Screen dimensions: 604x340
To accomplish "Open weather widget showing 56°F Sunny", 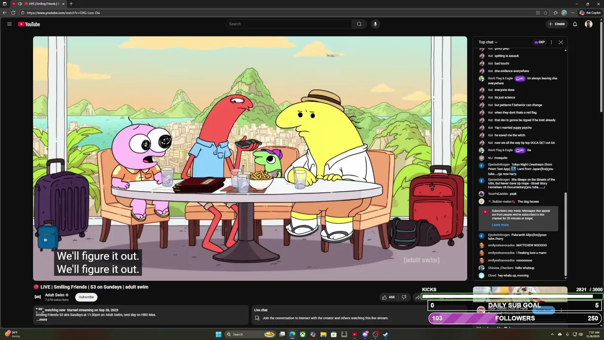I will pyautogui.click(x=12, y=334).
